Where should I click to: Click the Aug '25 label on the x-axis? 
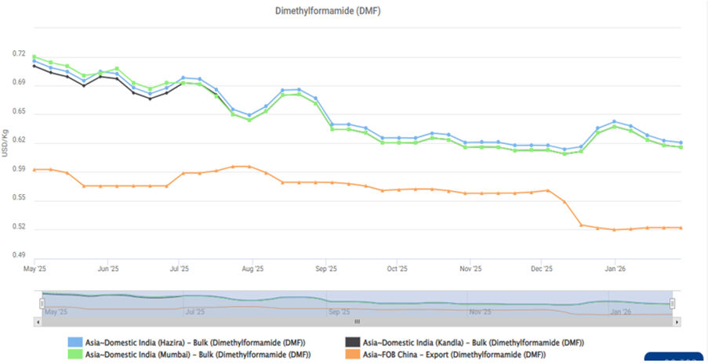(252, 268)
